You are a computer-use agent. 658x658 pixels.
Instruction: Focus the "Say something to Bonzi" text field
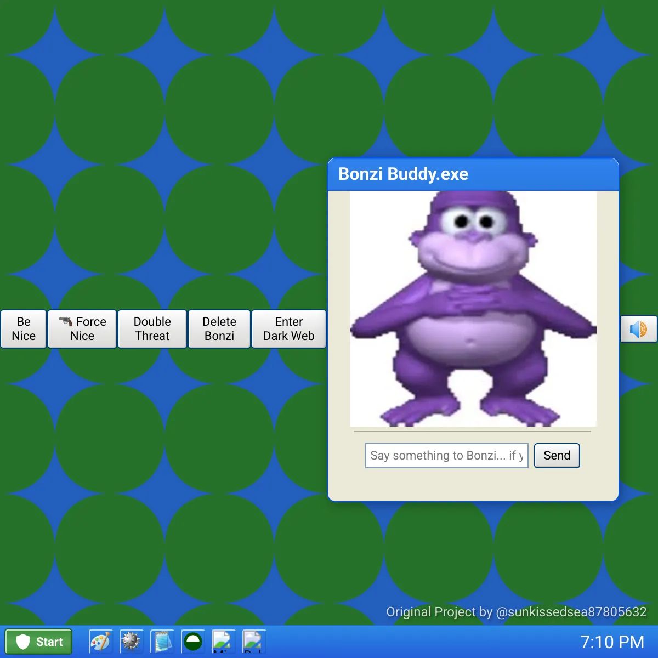[447, 456]
